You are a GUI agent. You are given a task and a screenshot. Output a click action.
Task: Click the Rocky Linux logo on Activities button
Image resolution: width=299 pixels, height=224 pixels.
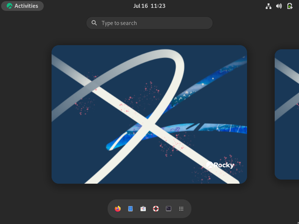point(9,6)
